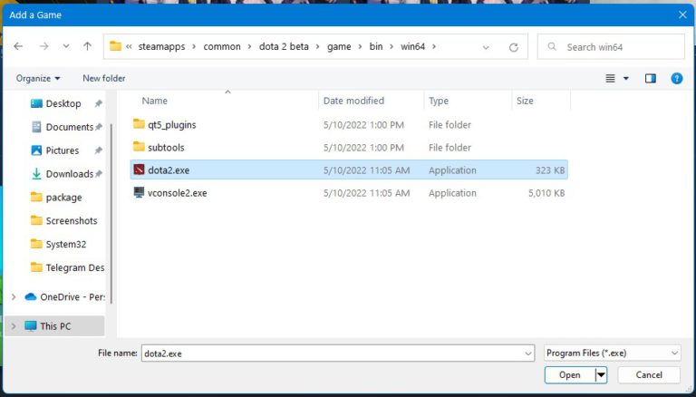Viewport: 696px width, 397px height.
Task: Sort files by Date modified column
Action: pos(353,101)
